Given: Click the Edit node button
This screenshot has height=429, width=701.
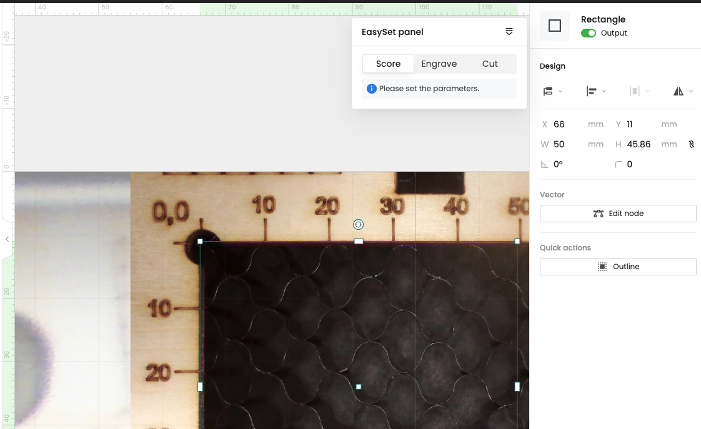Looking at the screenshot, I should pos(618,213).
